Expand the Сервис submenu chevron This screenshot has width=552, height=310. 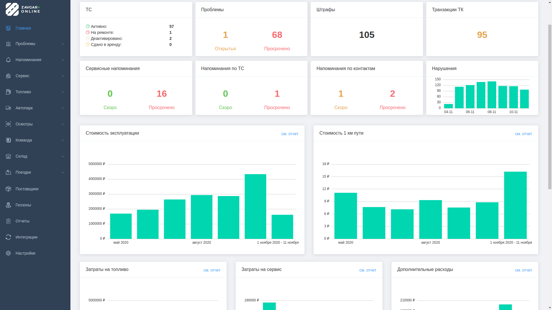[63, 76]
